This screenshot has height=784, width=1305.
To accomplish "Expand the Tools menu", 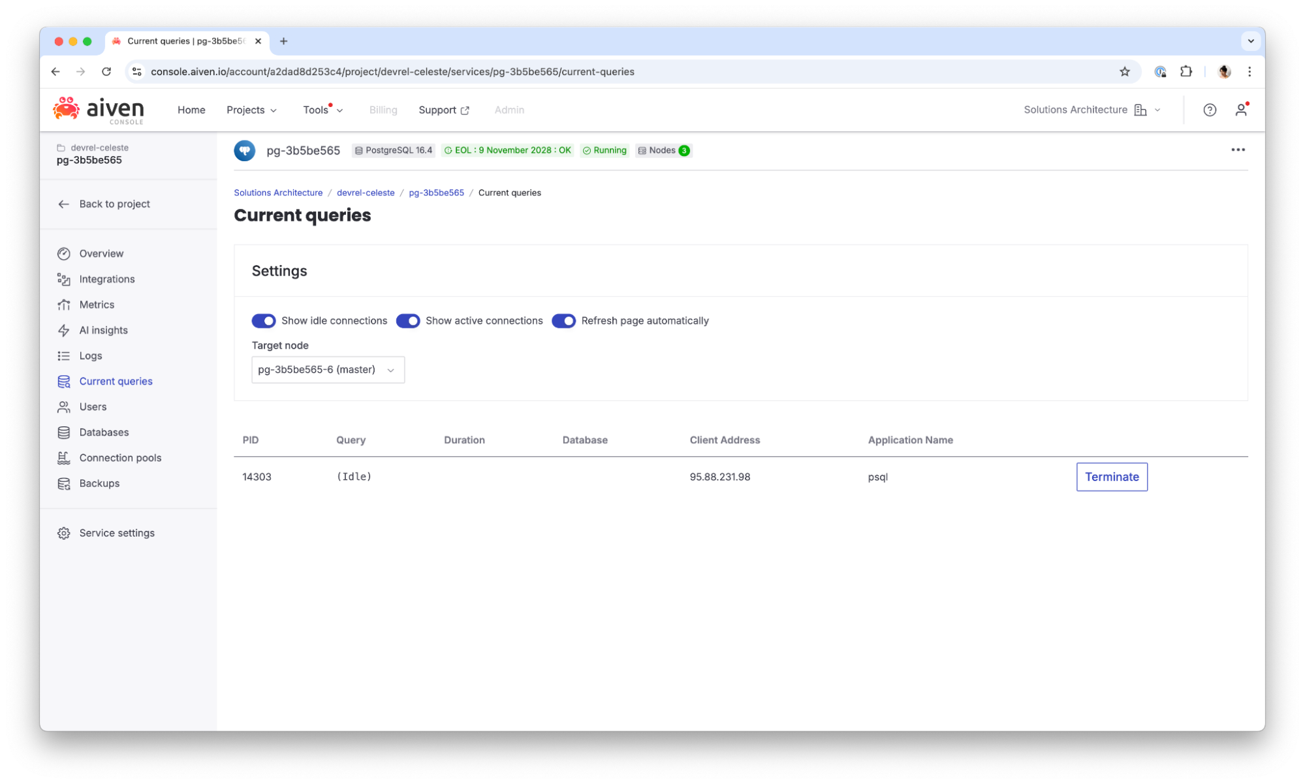I will (322, 110).
